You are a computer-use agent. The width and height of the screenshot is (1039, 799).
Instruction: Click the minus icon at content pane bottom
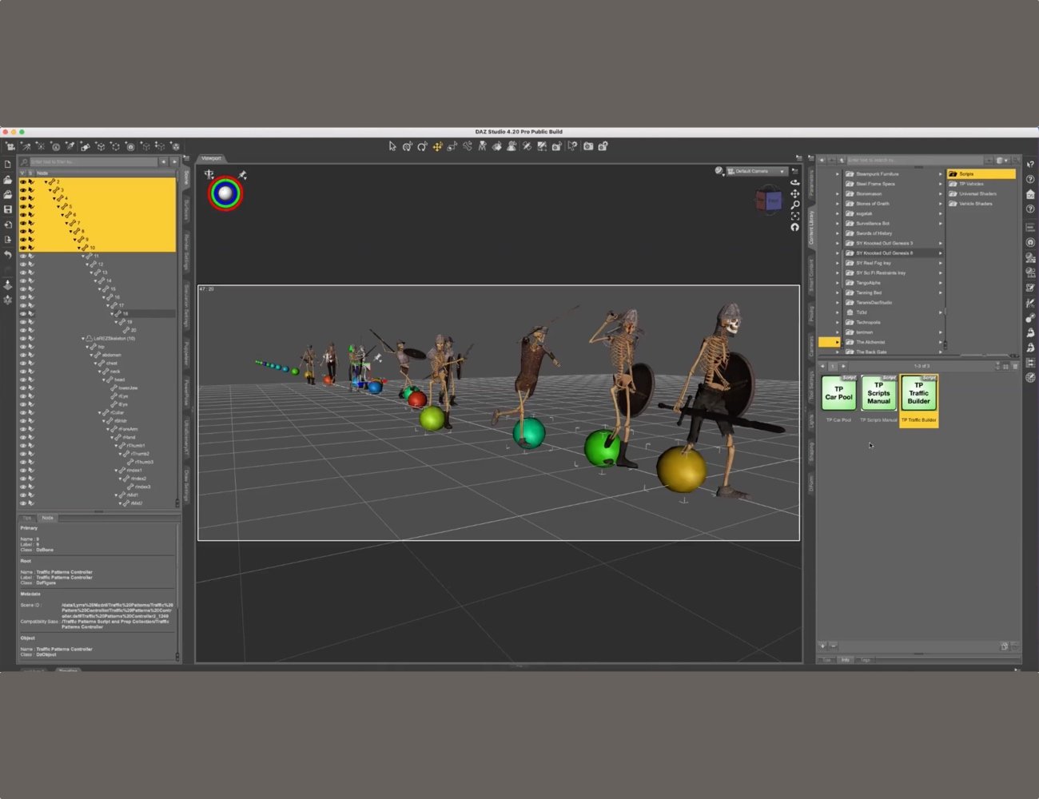click(x=833, y=646)
